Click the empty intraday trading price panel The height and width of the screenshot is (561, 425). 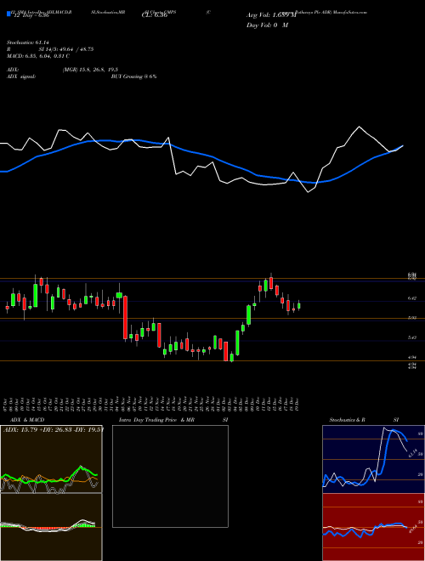pyautogui.click(x=170, y=476)
